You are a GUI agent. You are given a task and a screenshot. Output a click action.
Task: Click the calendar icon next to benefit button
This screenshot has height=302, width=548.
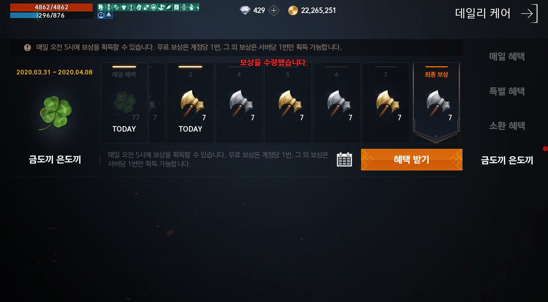click(344, 159)
